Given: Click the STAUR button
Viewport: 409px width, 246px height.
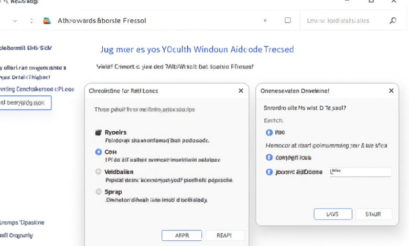Looking at the screenshot, I should [373, 214].
